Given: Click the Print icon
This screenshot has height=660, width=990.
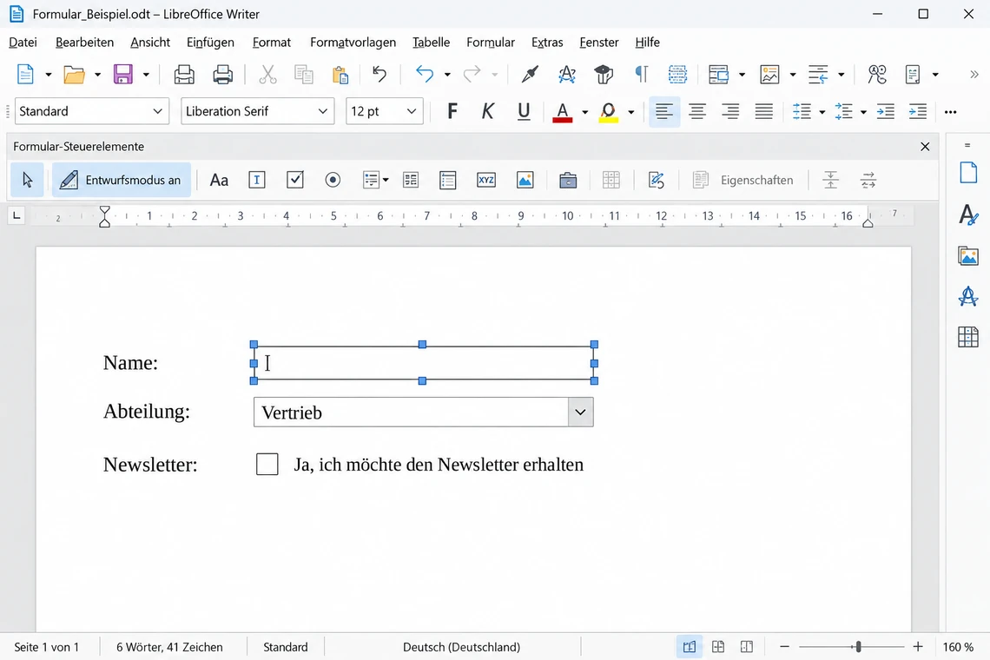Looking at the screenshot, I should click(223, 75).
